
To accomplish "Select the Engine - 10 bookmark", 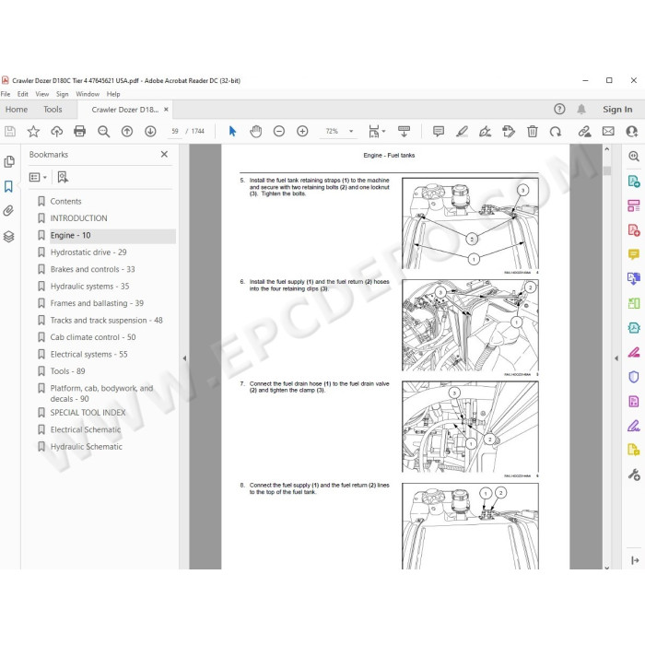I will pos(70,235).
